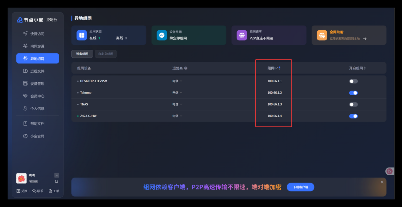Open 快捷访问 in the sidebar
Image resolution: width=402 pixels, height=207 pixels.
[x=37, y=34]
